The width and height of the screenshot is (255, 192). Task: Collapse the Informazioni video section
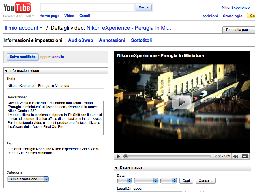tap(6, 71)
